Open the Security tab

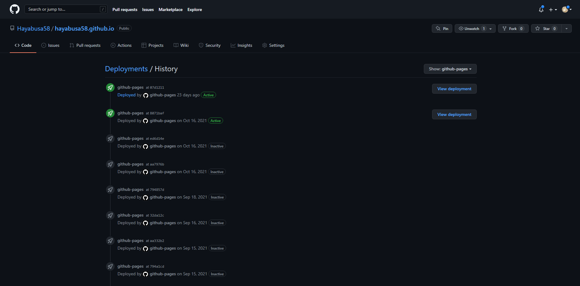[x=210, y=45]
